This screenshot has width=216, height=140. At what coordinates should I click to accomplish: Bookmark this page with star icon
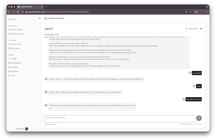190,12
